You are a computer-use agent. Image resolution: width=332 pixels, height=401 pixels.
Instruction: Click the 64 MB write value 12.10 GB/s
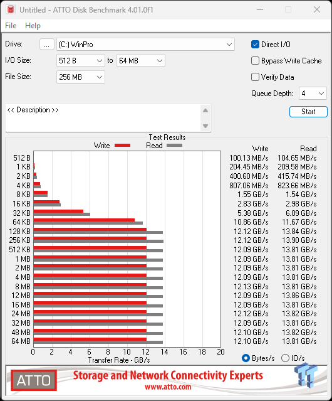(251, 341)
